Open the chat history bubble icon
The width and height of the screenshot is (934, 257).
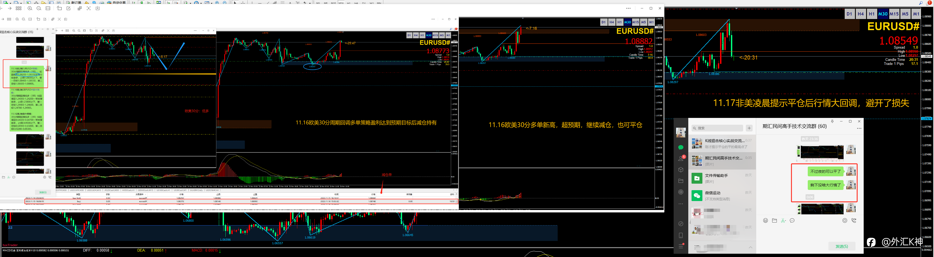pos(792,220)
